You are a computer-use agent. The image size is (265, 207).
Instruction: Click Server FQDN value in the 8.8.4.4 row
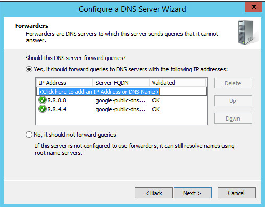120,109
